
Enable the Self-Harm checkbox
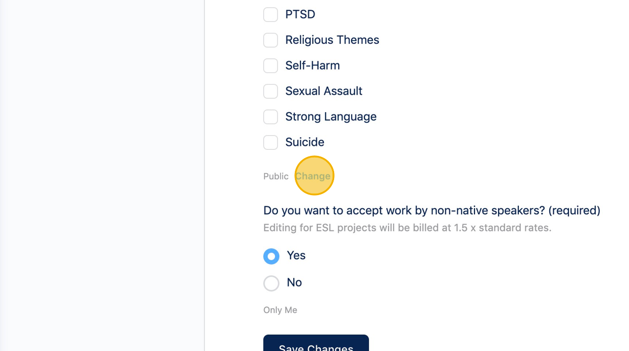[271, 66]
